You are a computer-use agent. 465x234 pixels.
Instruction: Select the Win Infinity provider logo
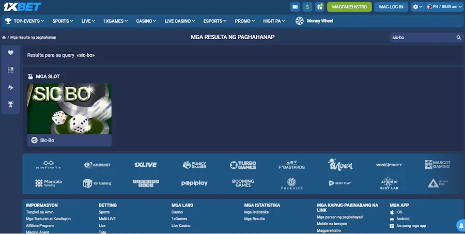[x=389, y=165]
